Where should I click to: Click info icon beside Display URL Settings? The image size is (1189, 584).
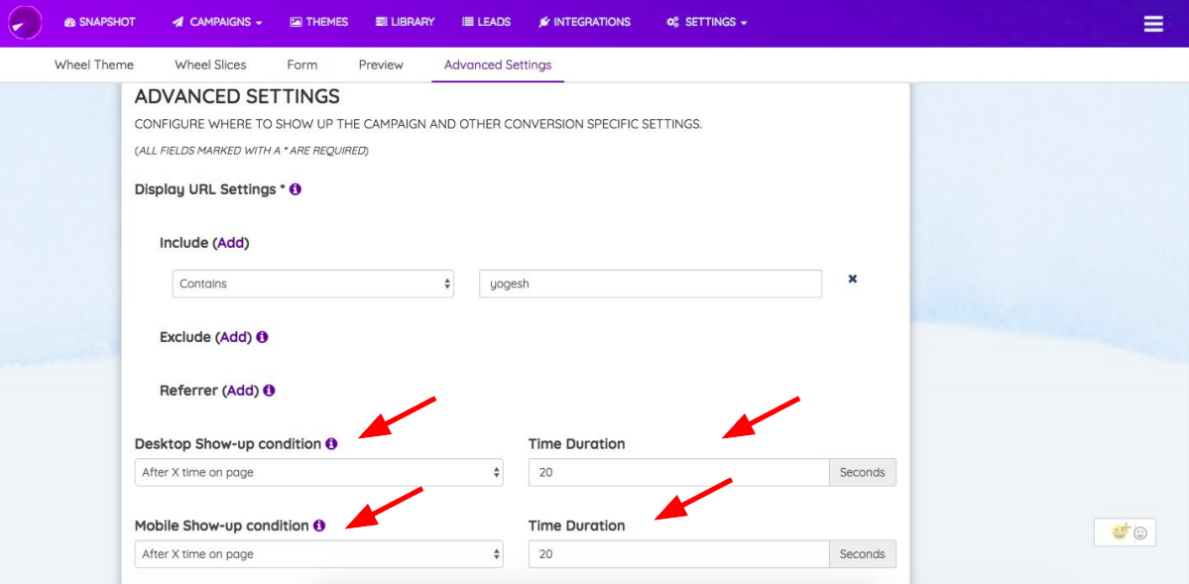(295, 188)
